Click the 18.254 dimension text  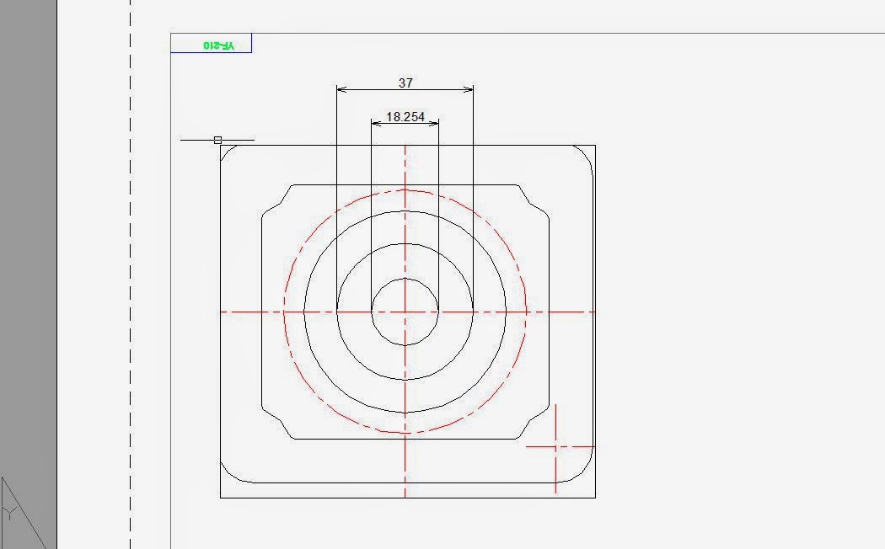click(x=405, y=116)
